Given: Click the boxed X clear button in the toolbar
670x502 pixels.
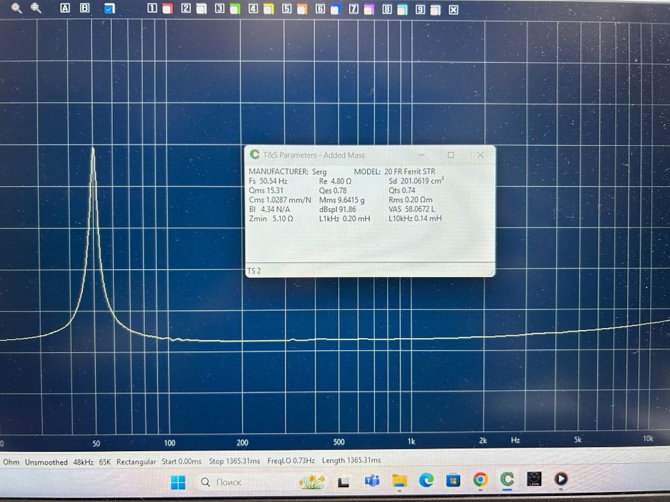Looking at the screenshot, I should tap(454, 9).
